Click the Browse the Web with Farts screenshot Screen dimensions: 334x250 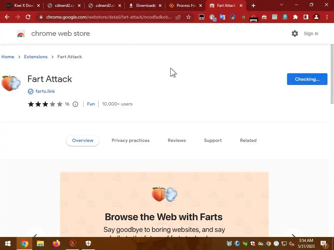coord(164,204)
